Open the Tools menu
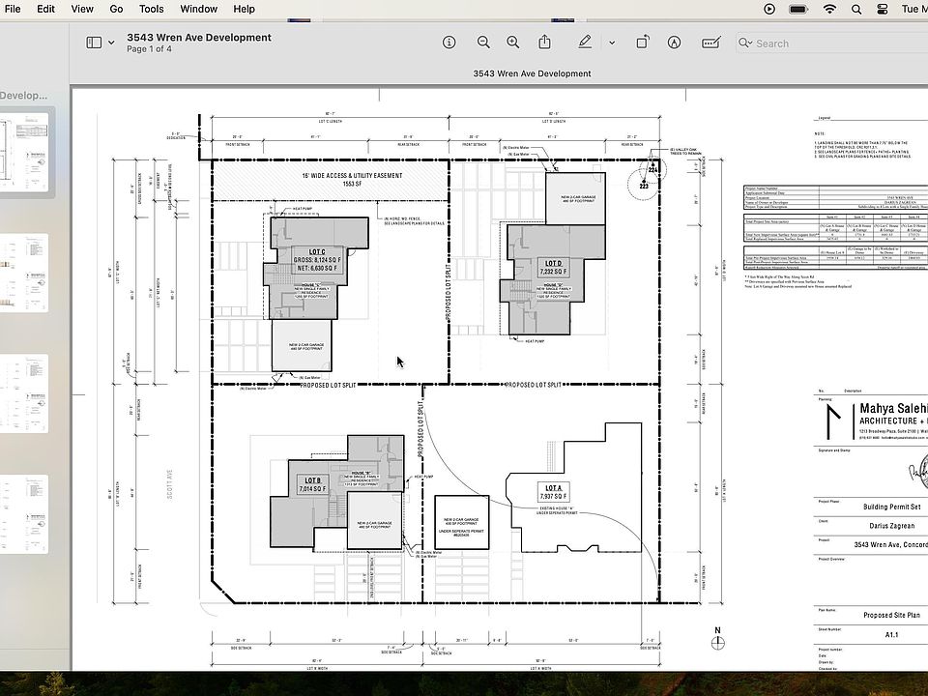The height and width of the screenshot is (696, 928). point(152,9)
